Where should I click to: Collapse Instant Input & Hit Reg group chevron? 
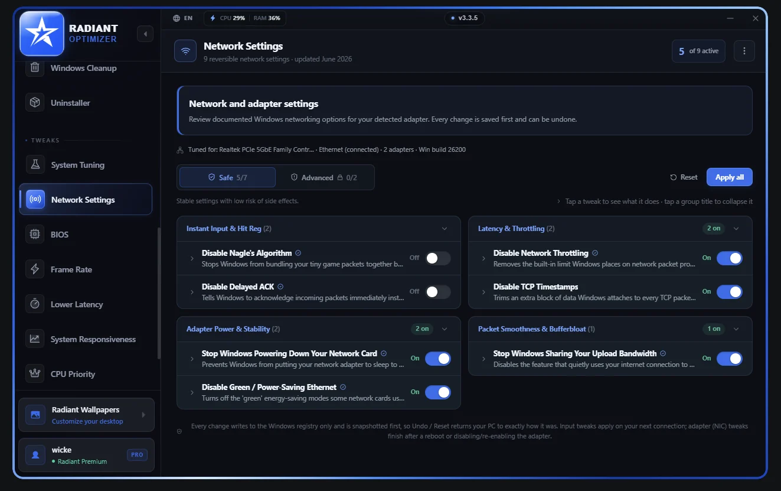tap(445, 229)
